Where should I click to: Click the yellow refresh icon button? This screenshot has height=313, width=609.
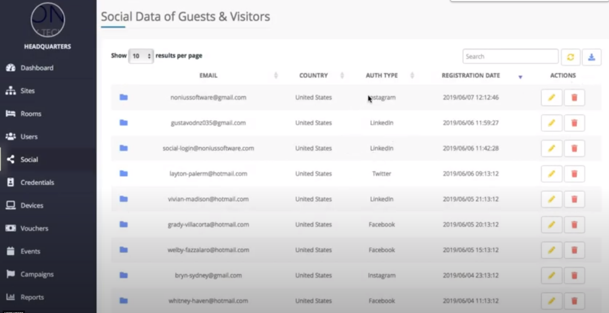tap(570, 57)
